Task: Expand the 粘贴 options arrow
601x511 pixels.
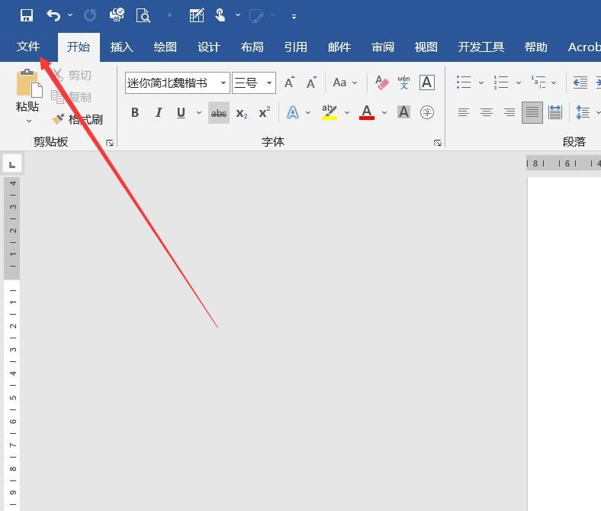Action: click(x=29, y=121)
